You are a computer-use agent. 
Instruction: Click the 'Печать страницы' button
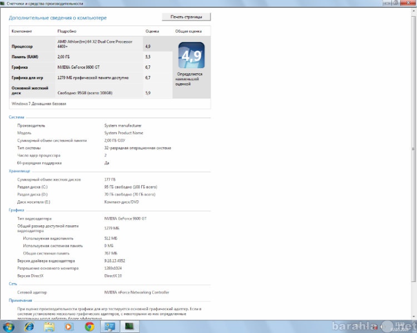coord(186,17)
